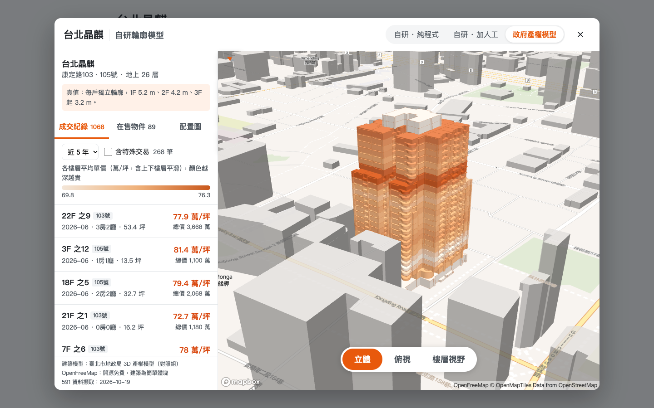The width and height of the screenshot is (654, 408).
Task: Close the 台北晶麒 model dialog
Action: (x=580, y=34)
